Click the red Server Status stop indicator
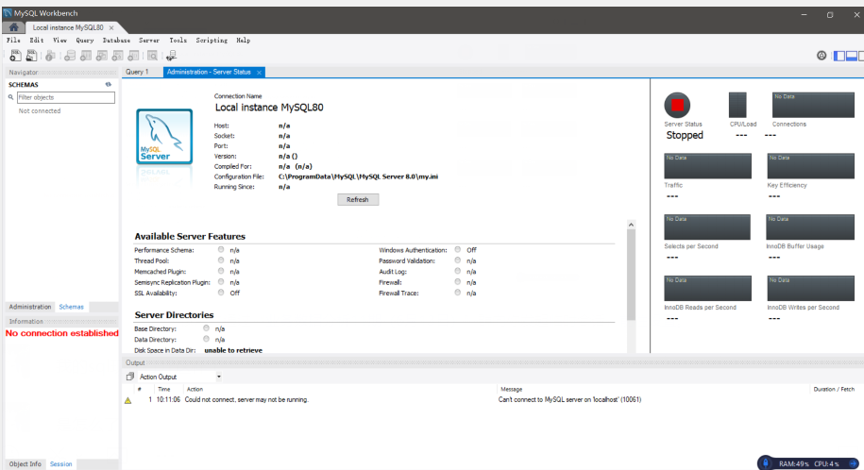This screenshot has width=864, height=470. click(x=677, y=105)
